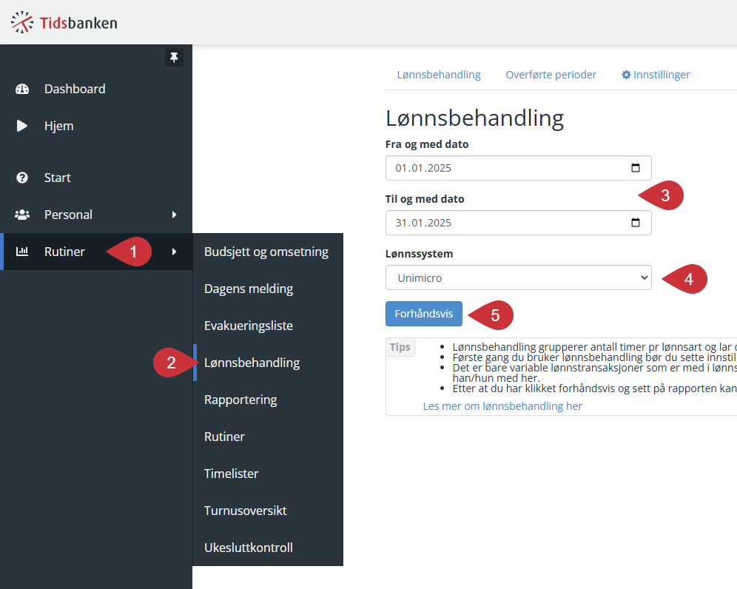The height and width of the screenshot is (589, 737).
Task: Click the Personal people group icon
Action: 22,215
